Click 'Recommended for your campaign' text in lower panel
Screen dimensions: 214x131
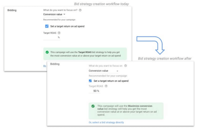click(x=108, y=76)
